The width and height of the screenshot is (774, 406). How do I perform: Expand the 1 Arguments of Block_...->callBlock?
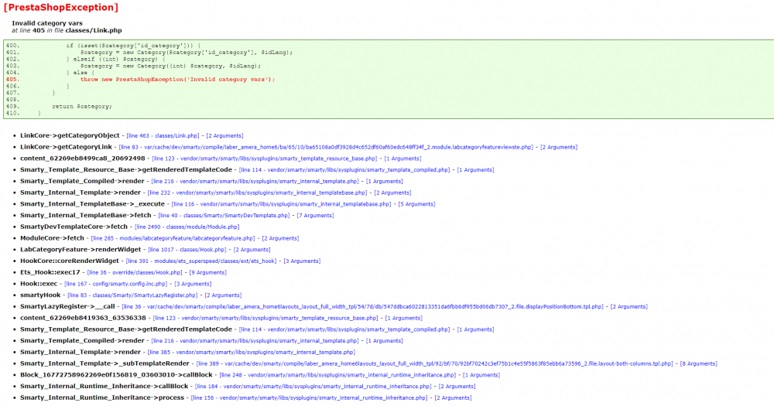point(481,375)
